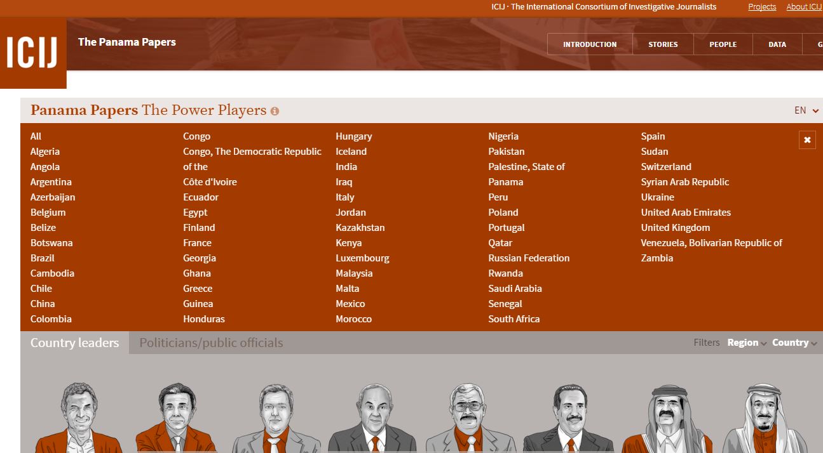The width and height of the screenshot is (823, 453).
Task: Expand the Region filter
Action: (747, 343)
